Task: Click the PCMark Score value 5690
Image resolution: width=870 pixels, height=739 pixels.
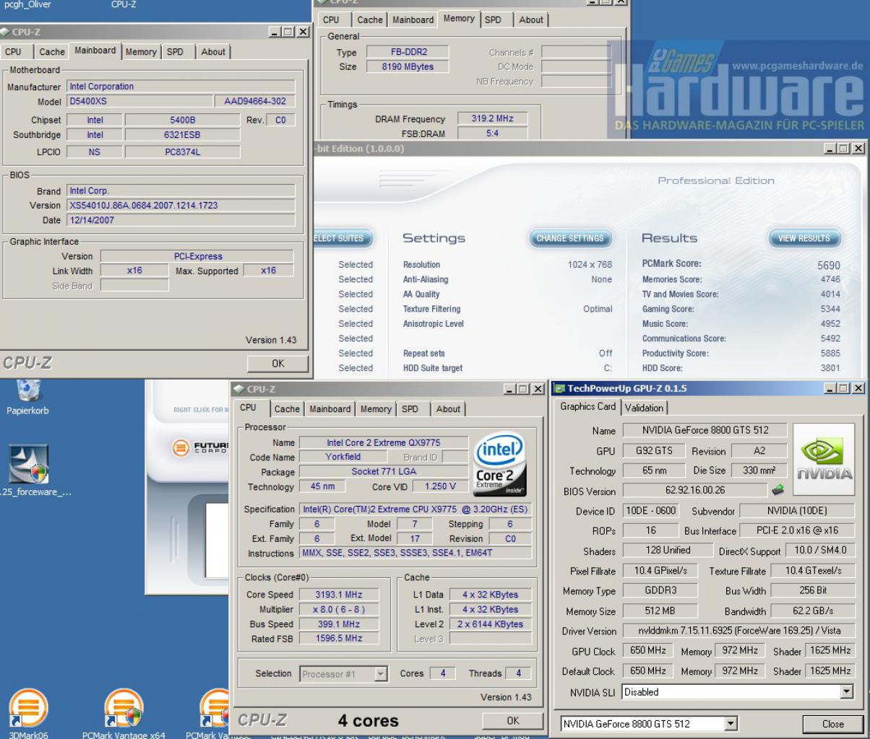Action: click(x=828, y=266)
